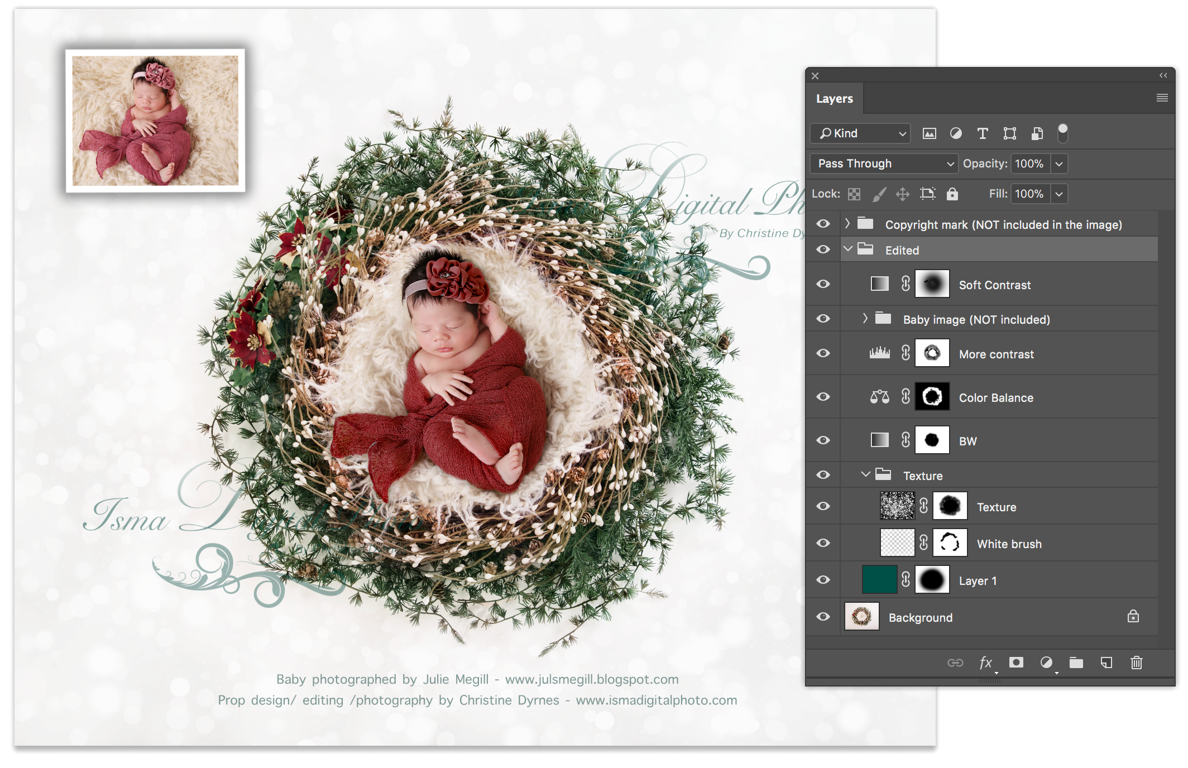Add layer mask icon
The height and width of the screenshot is (768, 1188).
point(1016,663)
